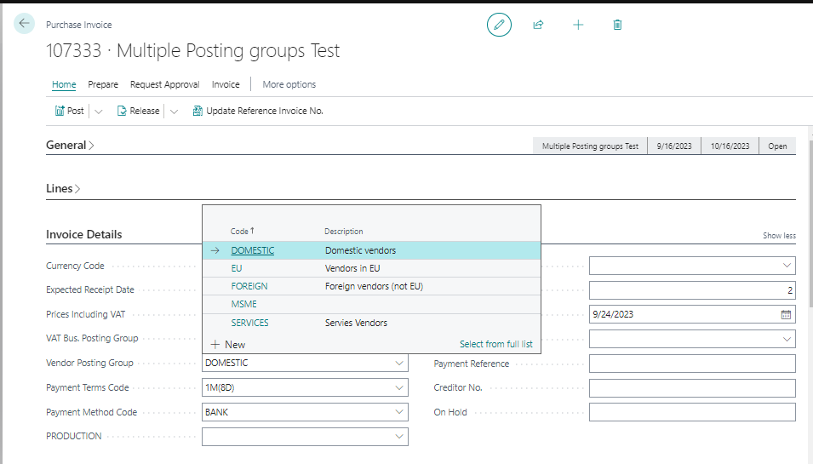Select the DOMESTIC code link
Screen dimensions: 813x464
[253, 250]
